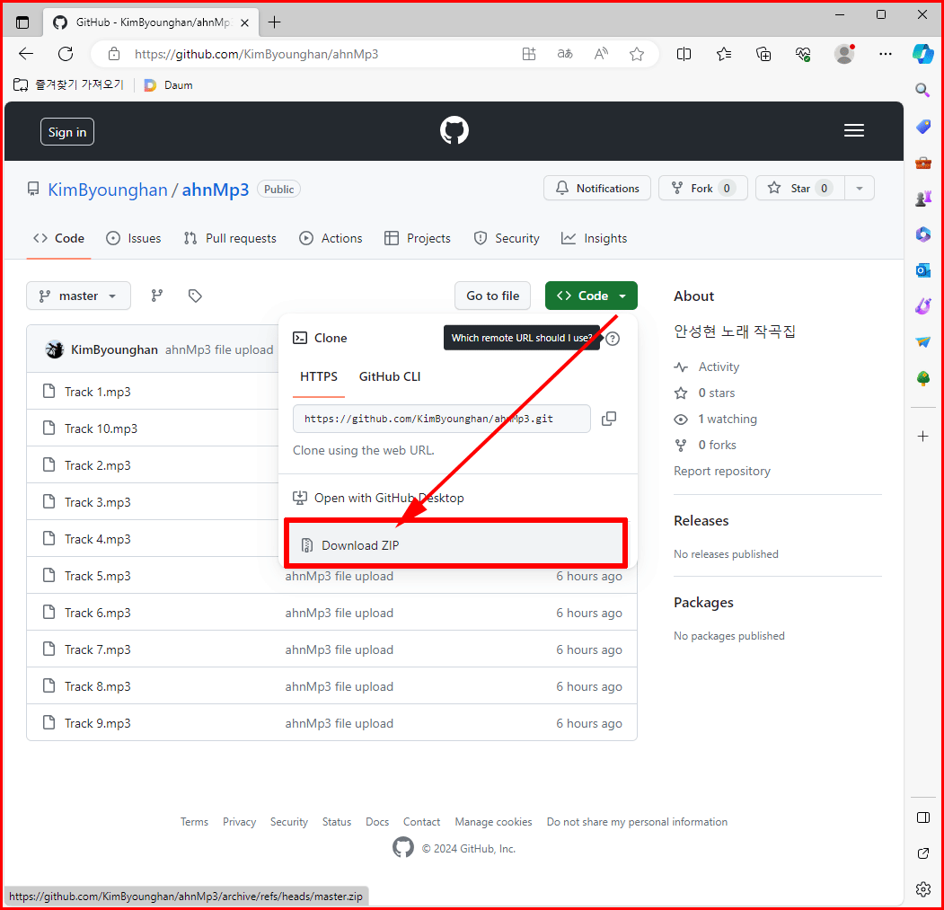Image resolution: width=944 pixels, height=910 pixels.
Task: Open the hamburger menu in GitHub header
Action: coord(853,130)
